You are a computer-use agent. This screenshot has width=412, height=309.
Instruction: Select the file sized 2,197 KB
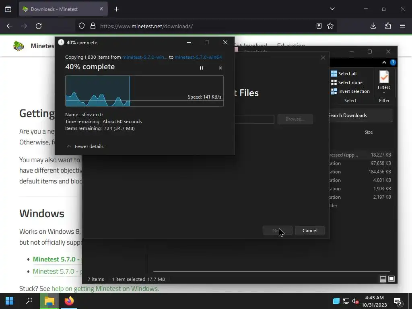(360, 197)
